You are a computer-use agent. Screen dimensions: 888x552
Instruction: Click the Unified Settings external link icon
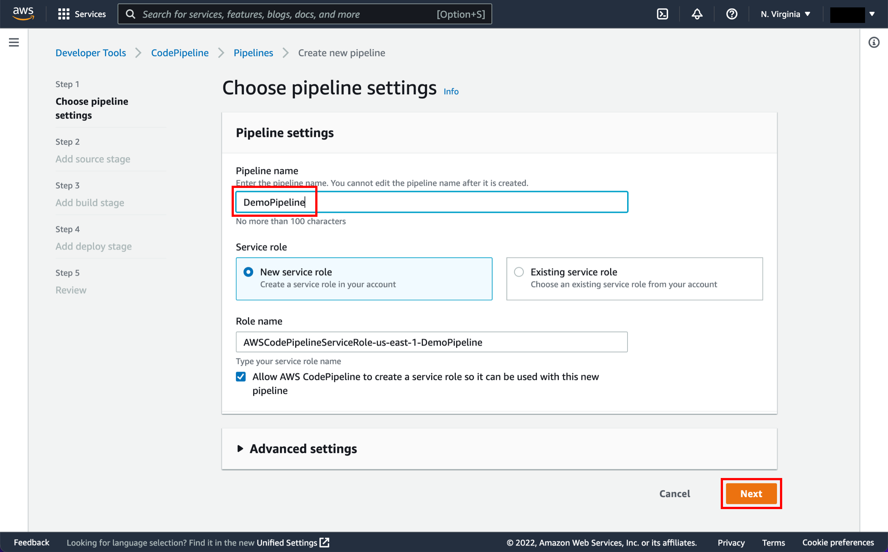click(324, 542)
